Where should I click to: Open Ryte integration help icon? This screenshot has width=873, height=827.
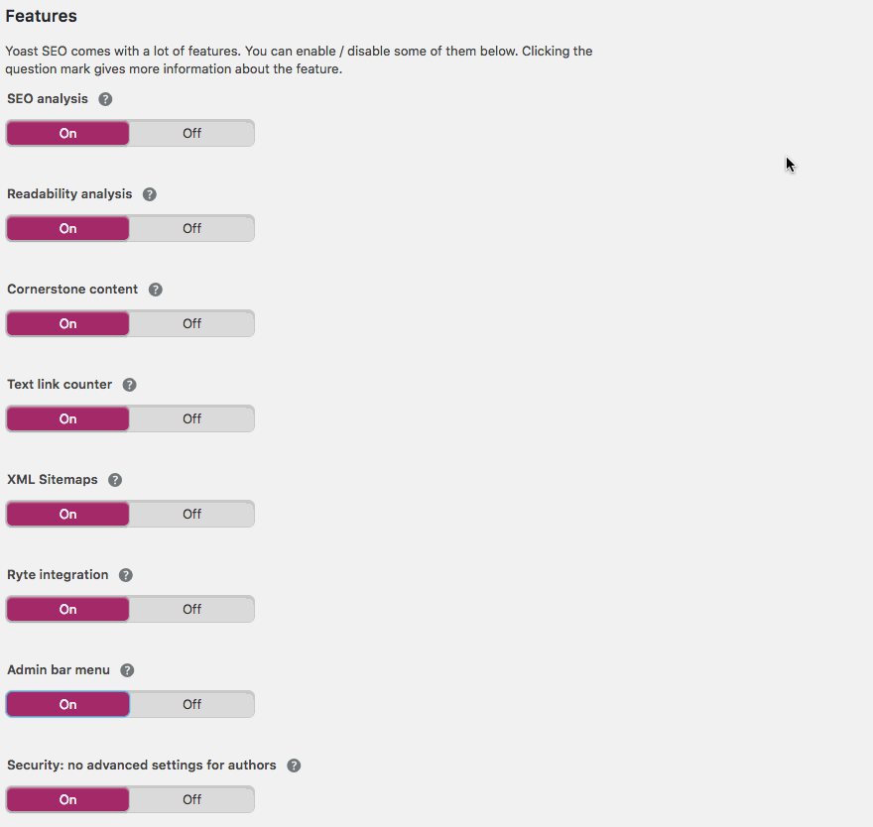pos(125,575)
